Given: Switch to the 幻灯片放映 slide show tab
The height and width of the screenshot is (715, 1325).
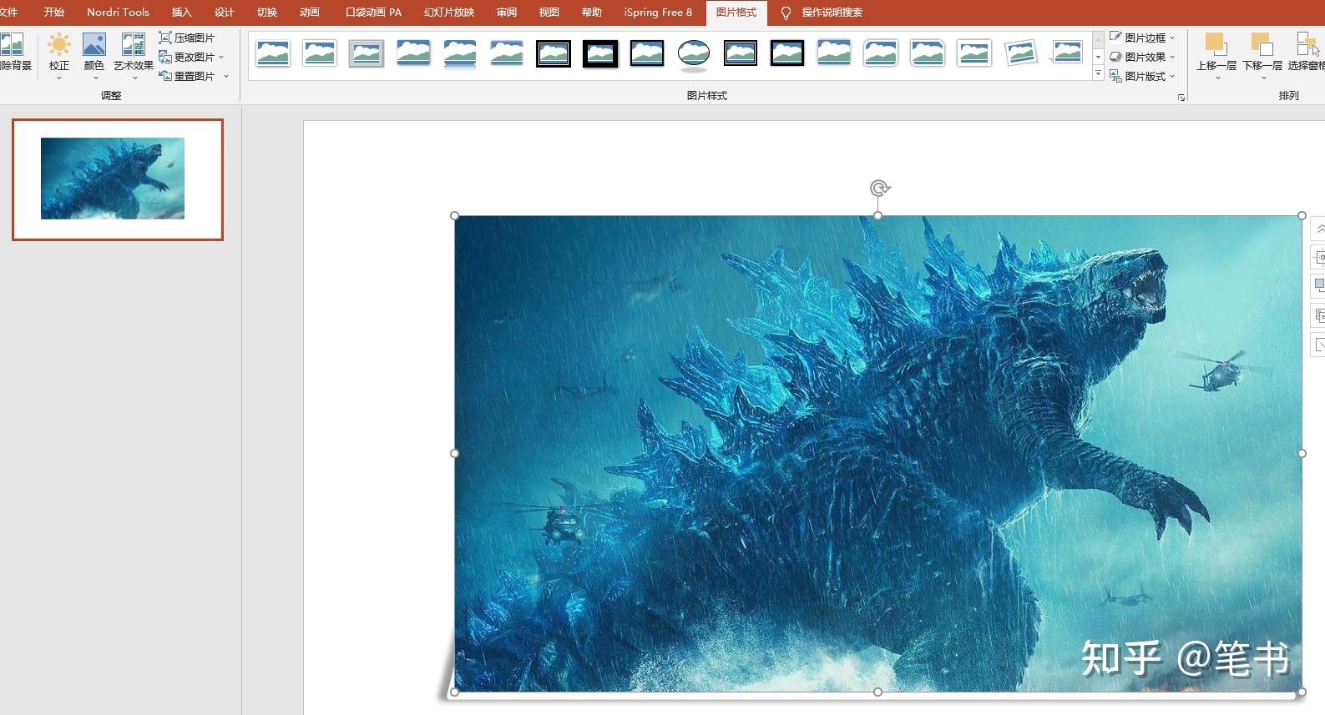Looking at the screenshot, I should pos(449,13).
